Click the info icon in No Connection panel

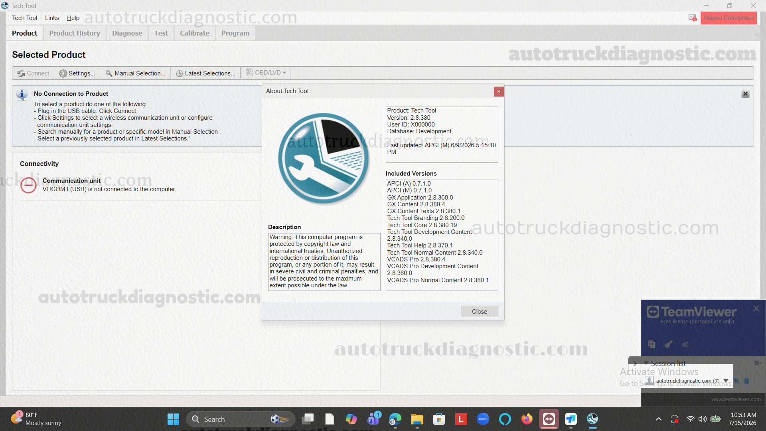pyautogui.click(x=22, y=95)
